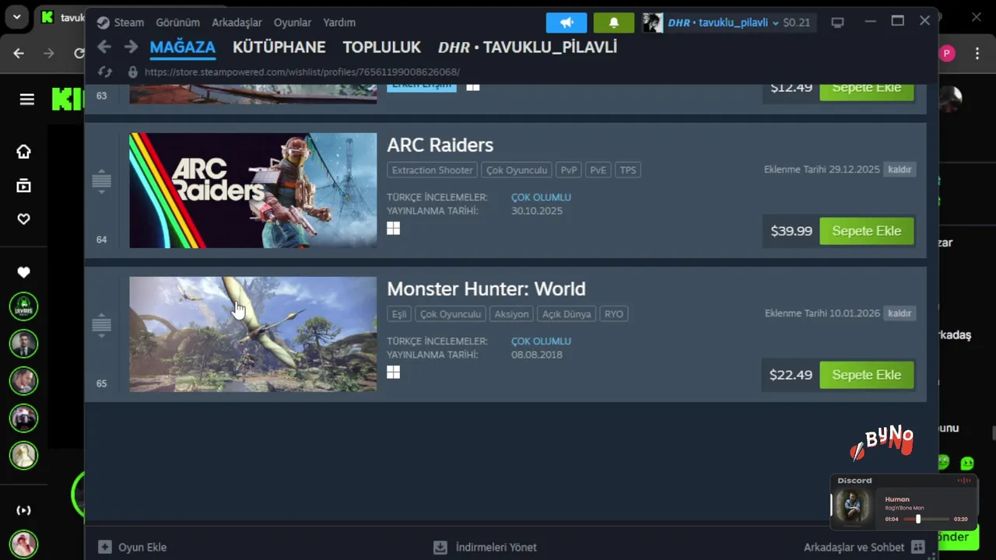Open Kick broadcast icon in sidebar

pos(24,510)
